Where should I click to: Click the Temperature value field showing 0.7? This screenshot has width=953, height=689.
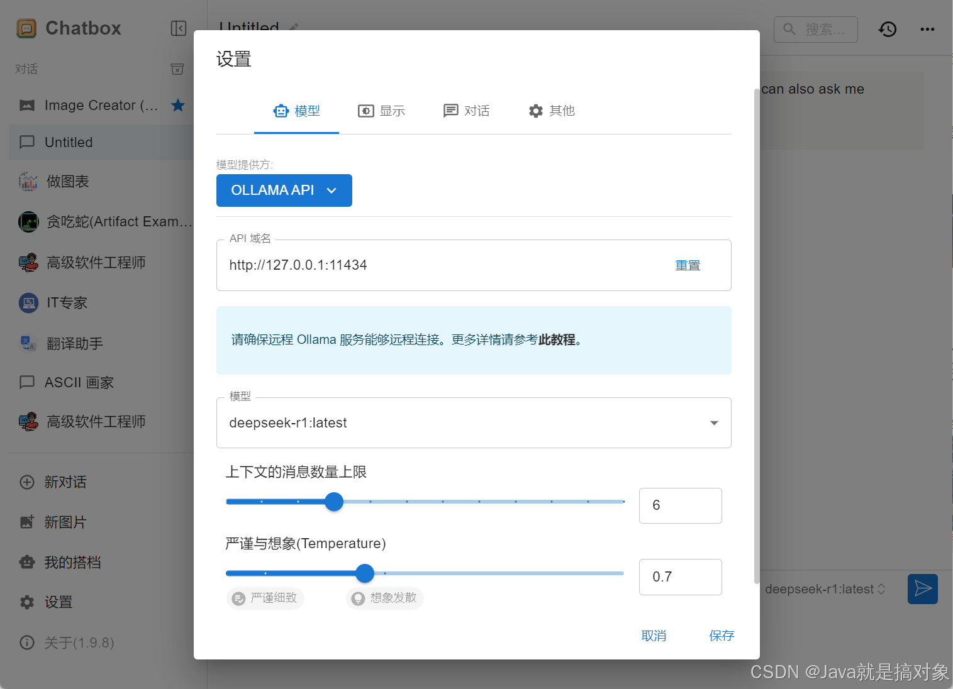click(x=681, y=577)
